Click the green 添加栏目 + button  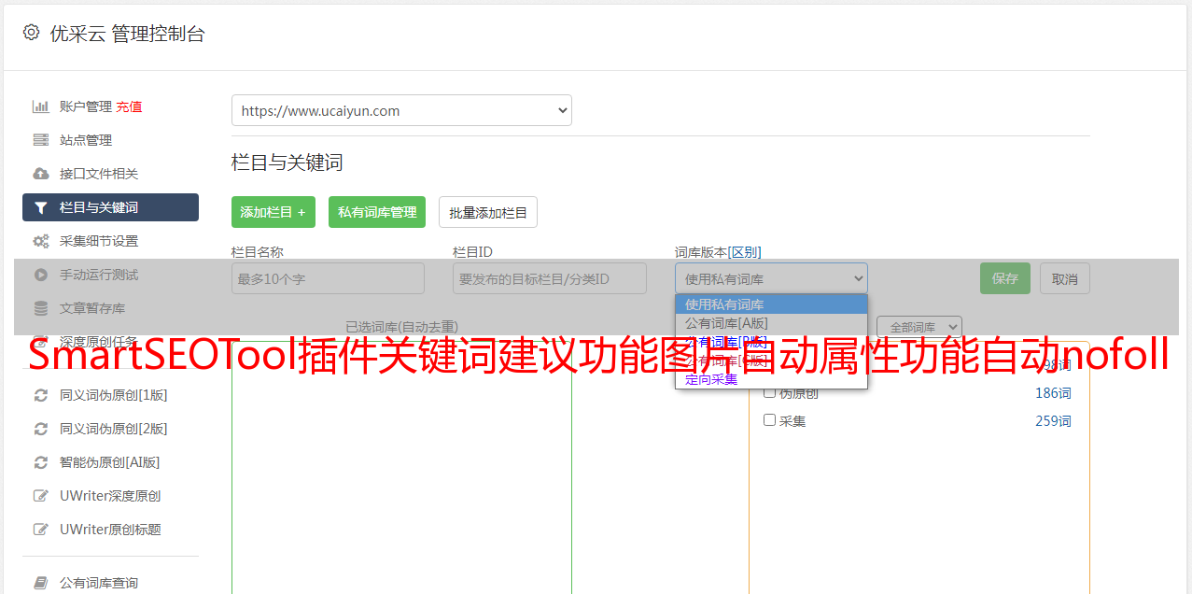pos(273,212)
